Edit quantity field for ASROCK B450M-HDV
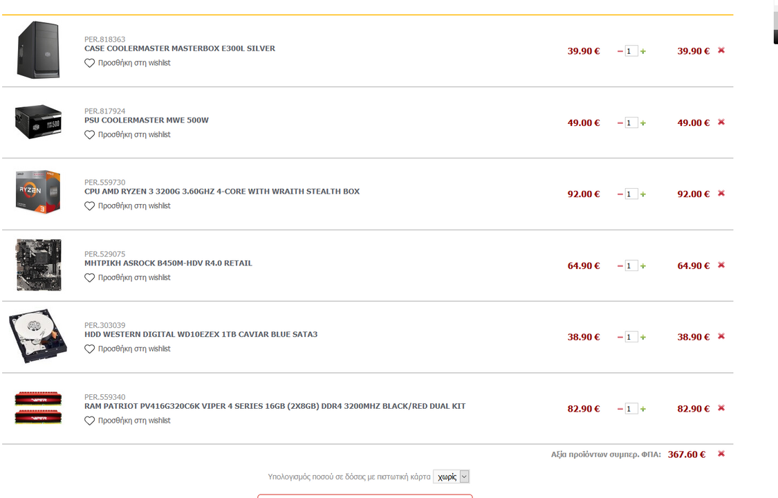This screenshot has height=498, width=778. [x=631, y=266]
